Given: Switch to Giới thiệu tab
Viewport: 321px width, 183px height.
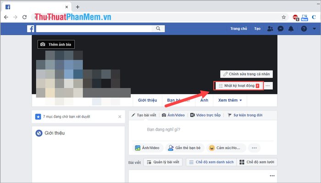Looking at the screenshot, I should pos(147,100).
